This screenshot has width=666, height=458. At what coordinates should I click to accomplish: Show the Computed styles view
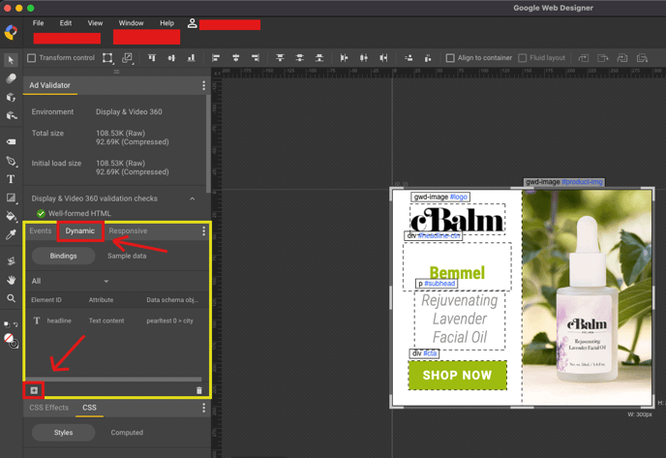[x=127, y=433]
